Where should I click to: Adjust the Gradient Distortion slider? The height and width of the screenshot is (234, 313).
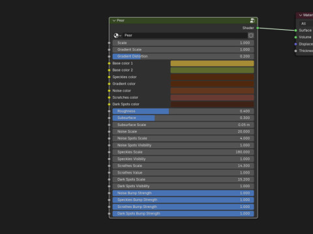[183, 57]
